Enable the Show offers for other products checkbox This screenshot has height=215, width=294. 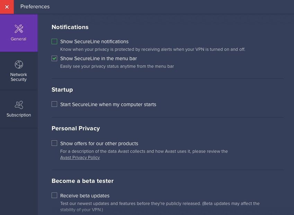click(54, 143)
